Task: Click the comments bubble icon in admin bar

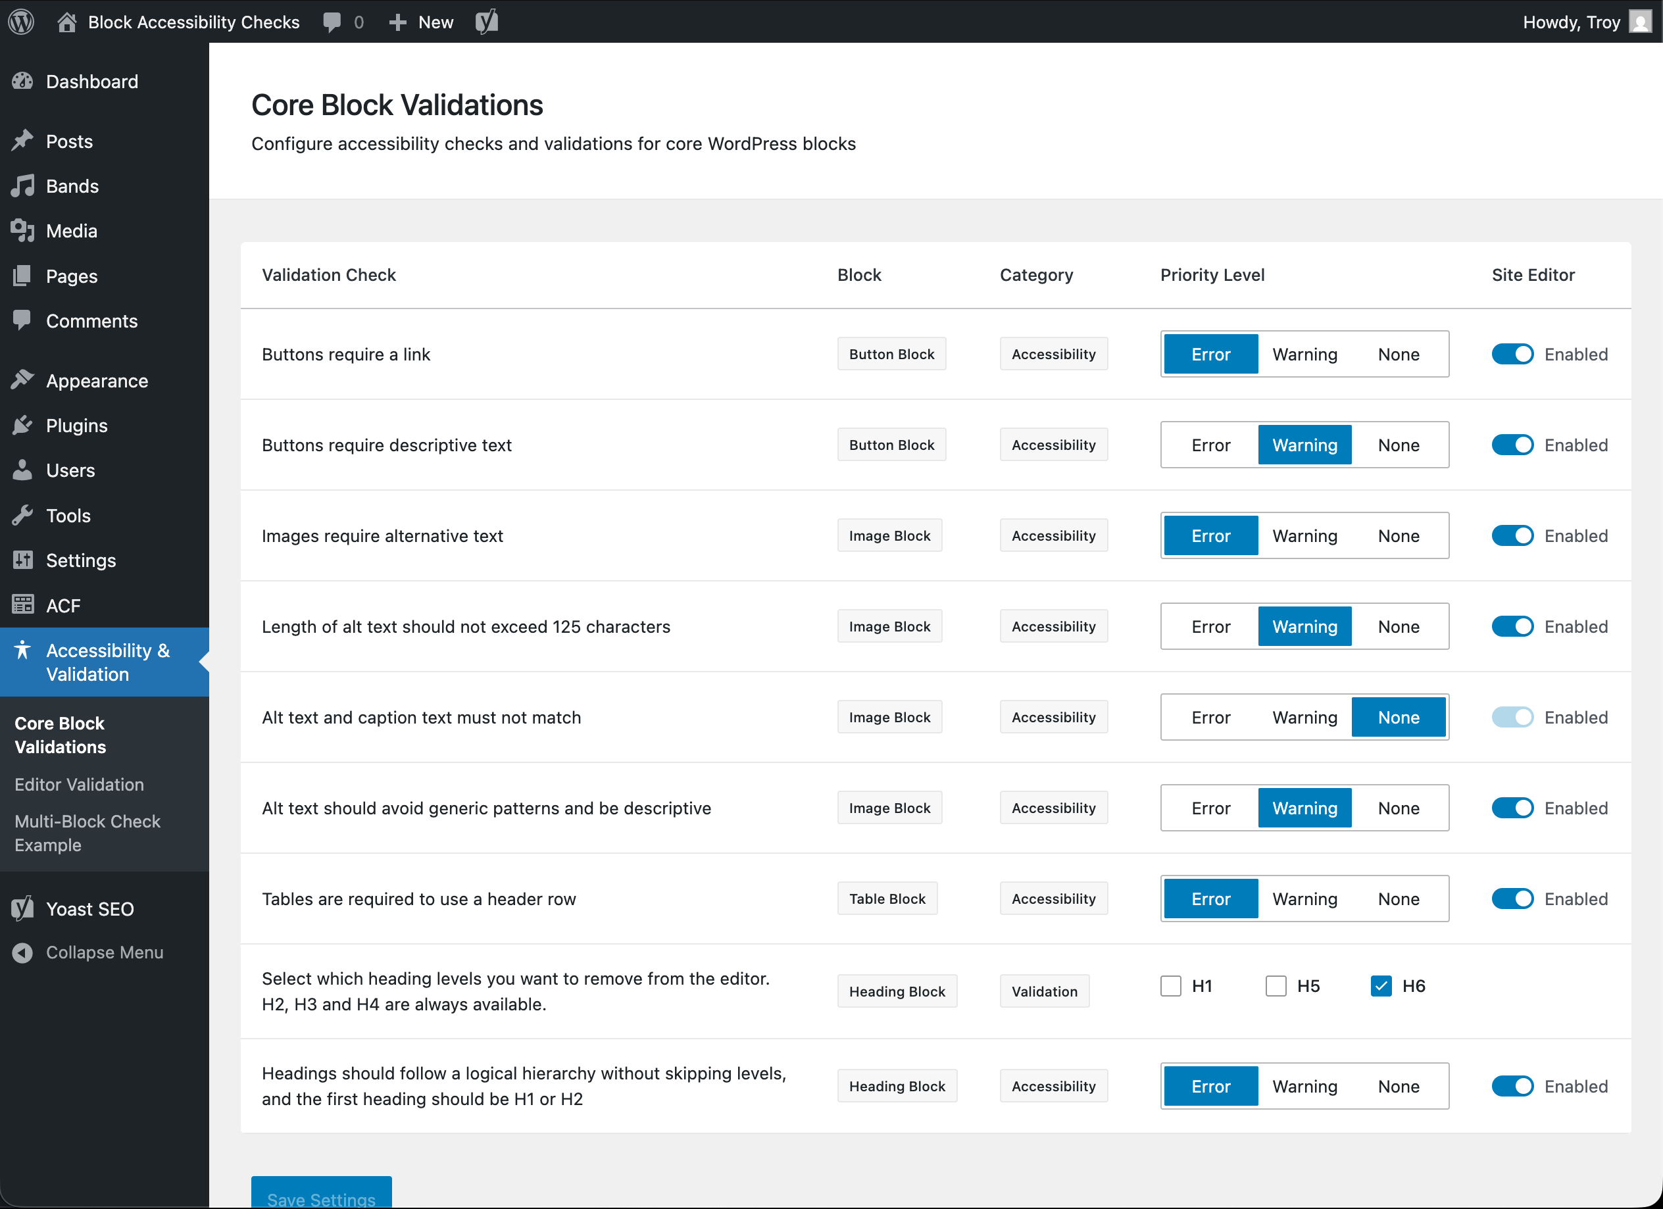Action: coord(332,21)
